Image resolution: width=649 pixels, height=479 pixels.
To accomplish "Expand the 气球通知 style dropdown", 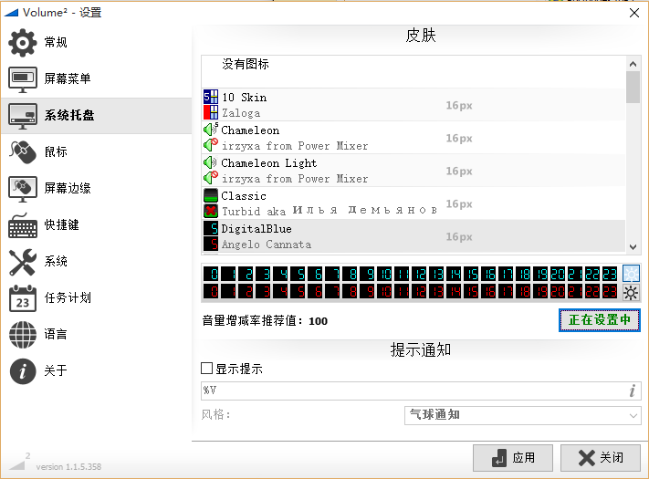I will click(522, 415).
